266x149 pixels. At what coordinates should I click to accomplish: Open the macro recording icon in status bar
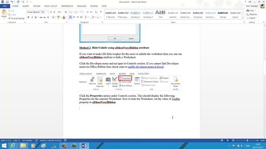point(65,140)
